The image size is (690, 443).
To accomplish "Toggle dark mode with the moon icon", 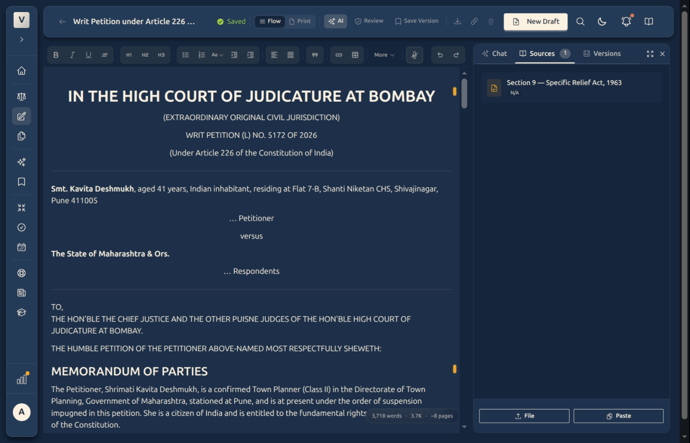I will pos(602,21).
